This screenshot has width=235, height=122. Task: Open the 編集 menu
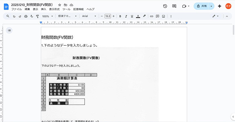pos(27,9)
